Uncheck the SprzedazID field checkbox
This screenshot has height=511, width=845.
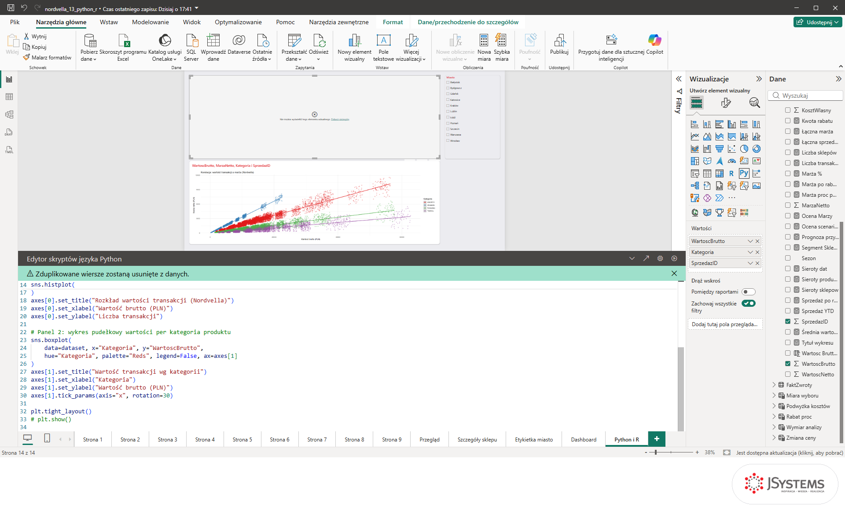click(788, 321)
